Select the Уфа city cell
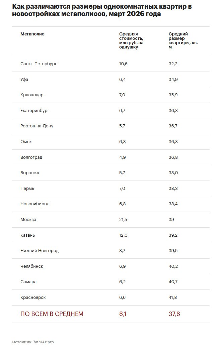The image size is (222, 347). [x=24, y=79]
